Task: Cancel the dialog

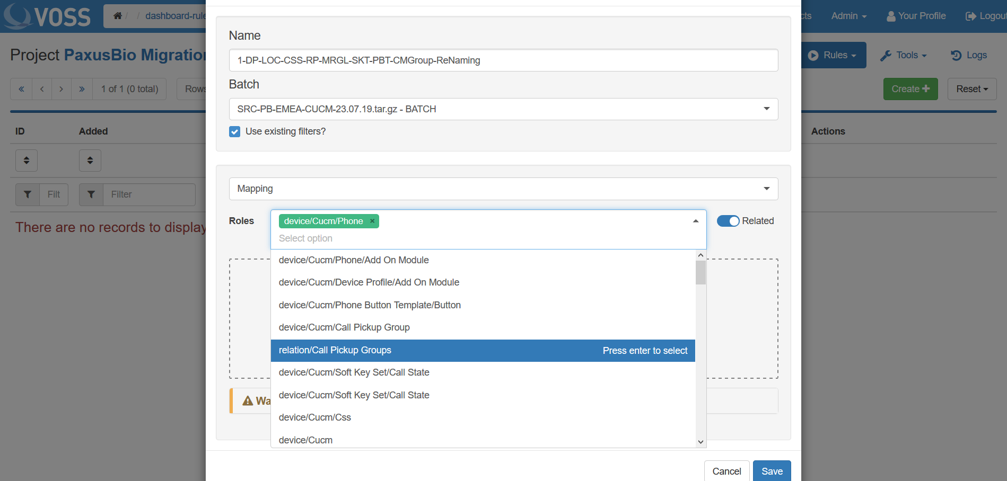Action: click(726, 471)
